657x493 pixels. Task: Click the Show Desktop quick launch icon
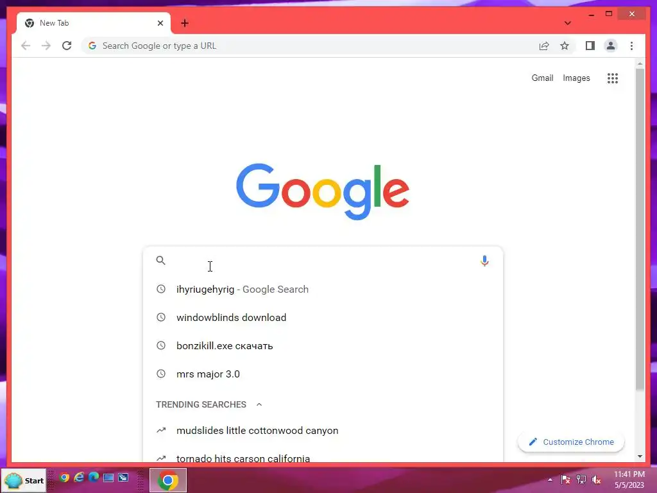coord(108,478)
